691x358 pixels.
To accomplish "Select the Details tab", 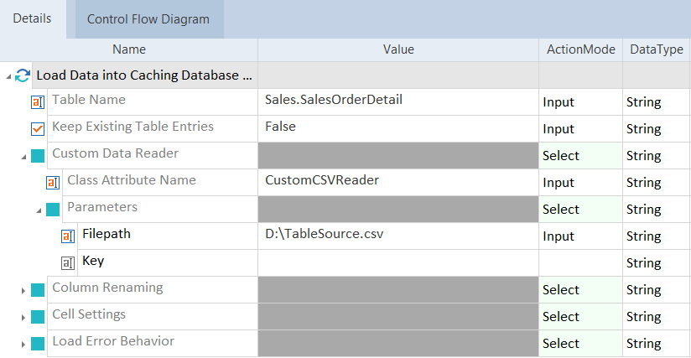I will (32, 18).
